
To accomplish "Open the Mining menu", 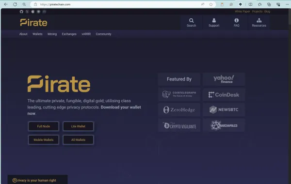I will point(52,34).
